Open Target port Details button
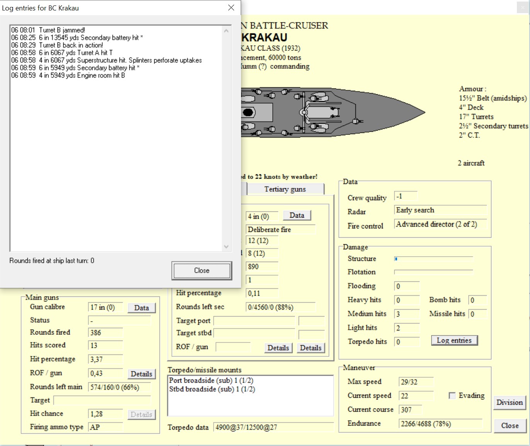This screenshot has height=446, width=530. [x=278, y=348]
